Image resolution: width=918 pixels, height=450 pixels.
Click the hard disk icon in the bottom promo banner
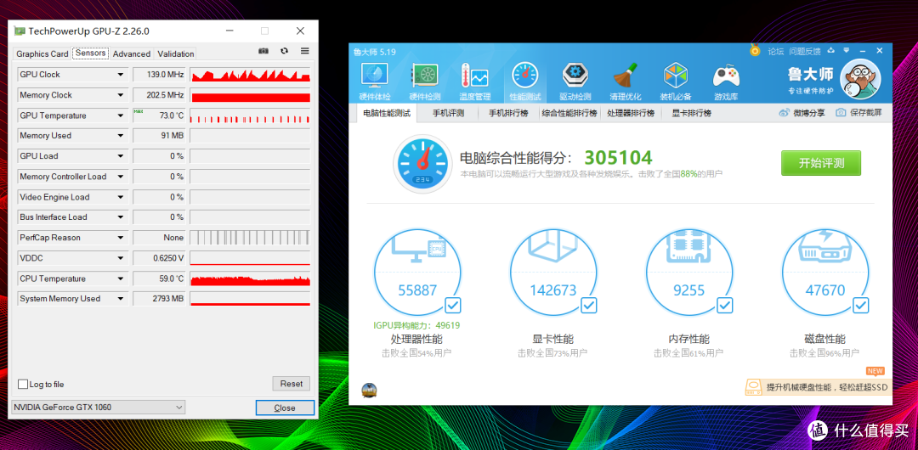coord(755,387)
